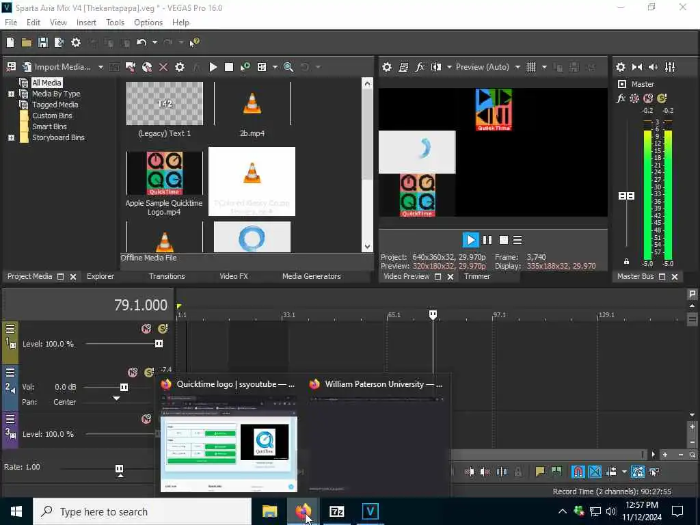Toggle Automatic Crossfades on timeline toolbar
Image resolution: width=700 pixels, height=525 pixels.
[594, 472]
